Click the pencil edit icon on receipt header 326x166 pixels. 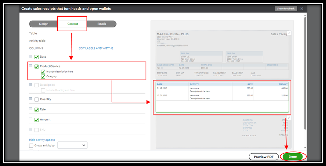tap(289, 33)
